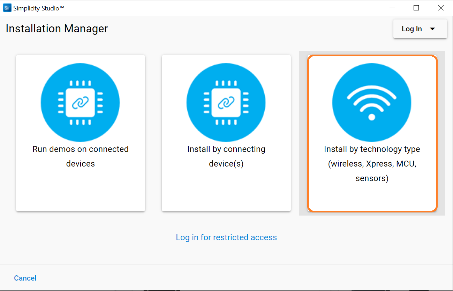Select the highlighted orange-bordered installation card
The width and height of the screenshot is (453, 291).
coord(372,133)
